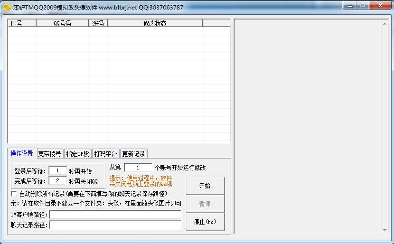The image size is (394, 244).
Task: Open the 打码平台 tab
Action: coord(105,154)
